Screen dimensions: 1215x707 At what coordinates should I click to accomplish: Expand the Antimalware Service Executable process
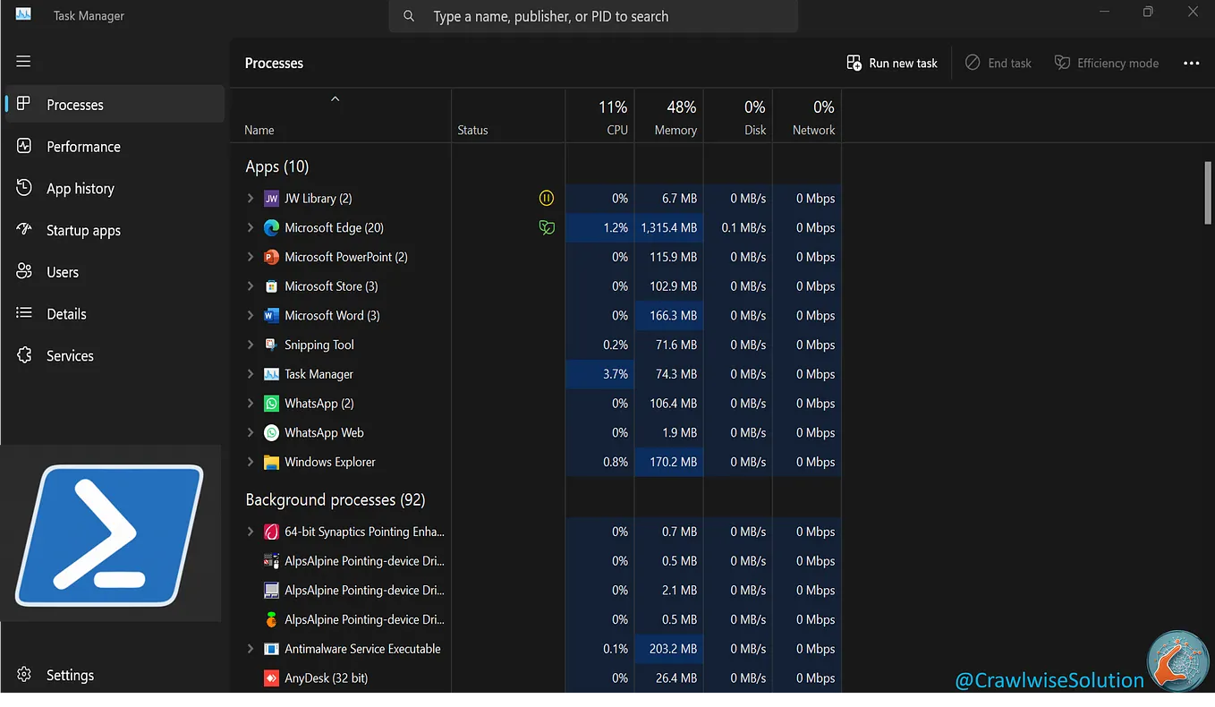coord(251,649)
